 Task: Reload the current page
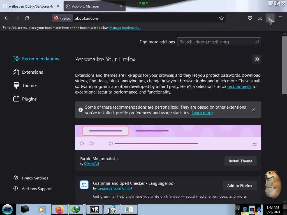coord(27,18)
